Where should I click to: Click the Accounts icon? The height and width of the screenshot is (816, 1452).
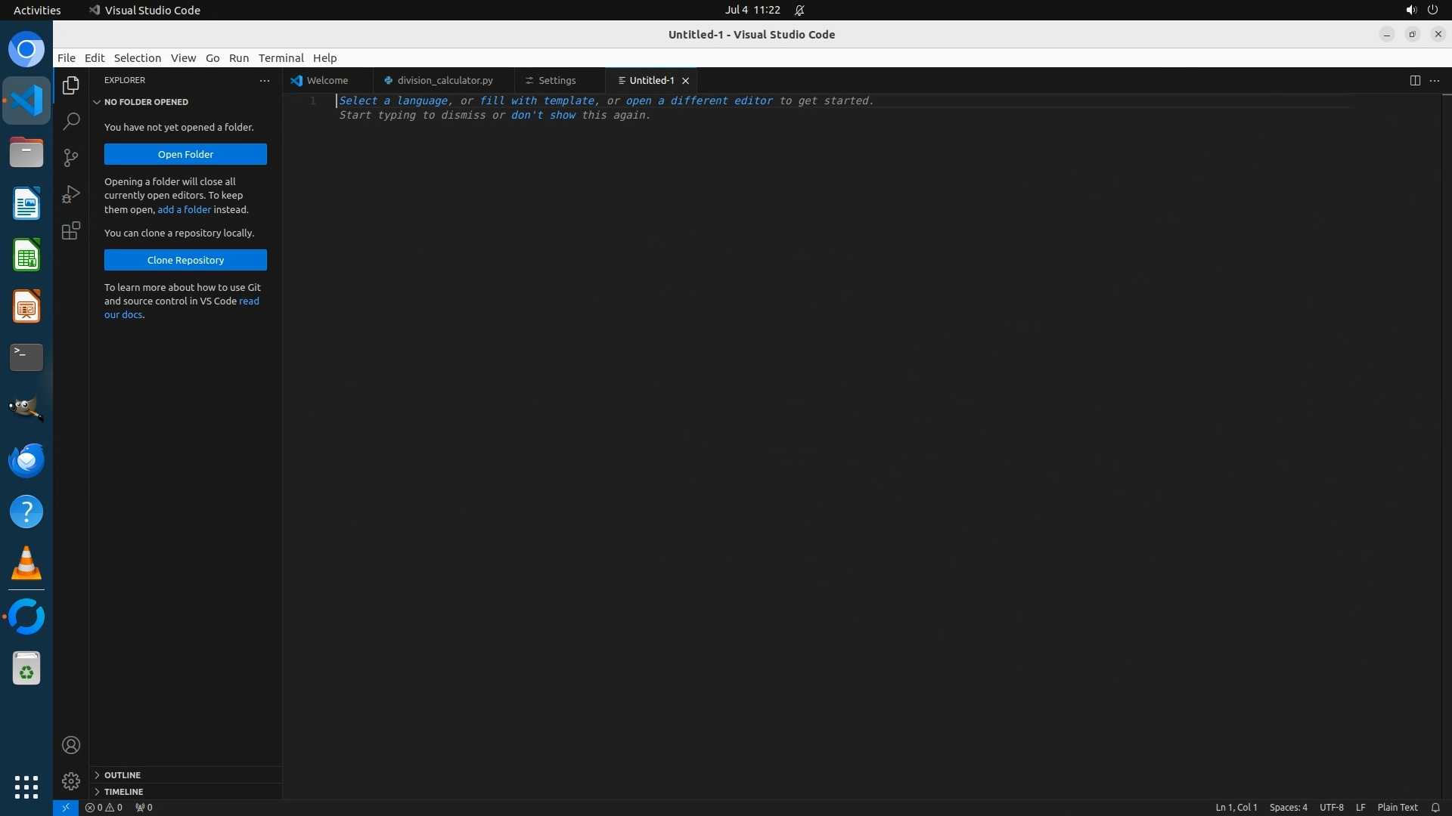click(71, 745)
